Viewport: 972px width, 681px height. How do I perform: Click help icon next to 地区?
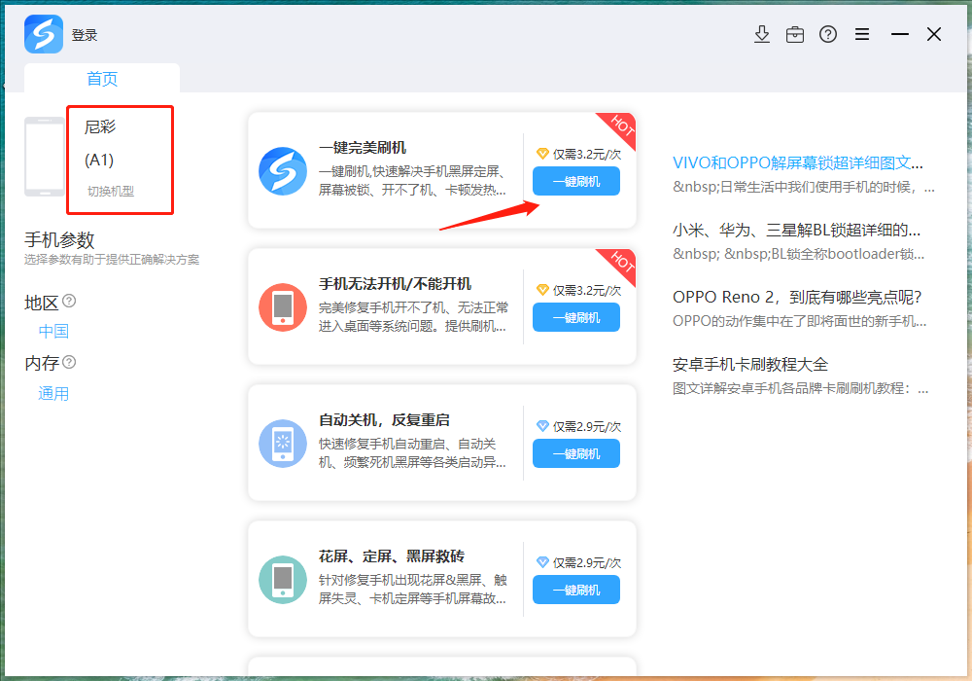tap(69, 302)
